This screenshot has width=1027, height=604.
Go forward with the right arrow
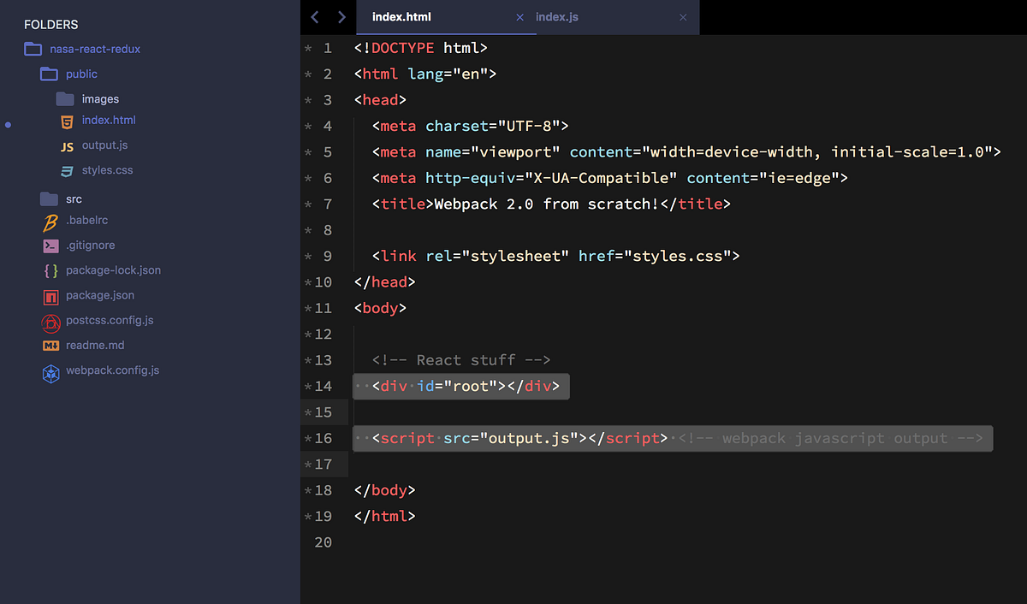click(x=342, y=16)
